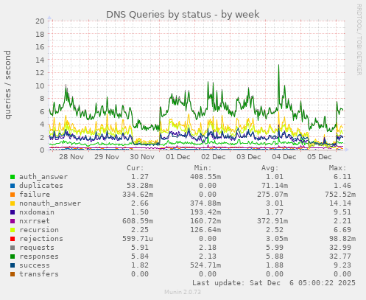Click the 03 Dec x-axis label
Image resolution: width=366 pixels, height=300 pixels.
249,157
